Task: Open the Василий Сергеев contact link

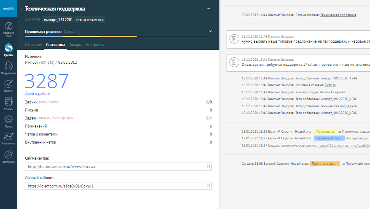Action: pyautogui.click(x=332, y=92)
